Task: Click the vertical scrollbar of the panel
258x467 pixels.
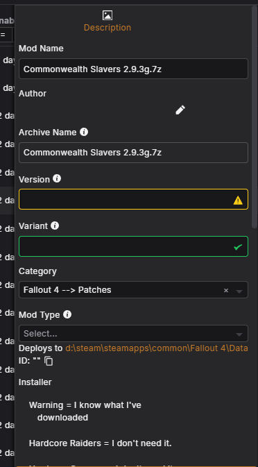Action: click(x=255, y=117)
